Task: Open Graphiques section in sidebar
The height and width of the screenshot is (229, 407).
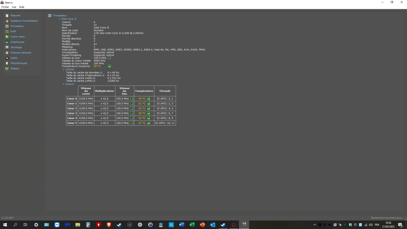Action: click(18, 42)
